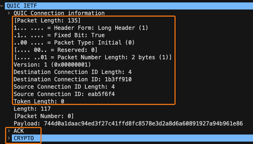
Task: Select the Packet Length: 135 field
Action: (x=47, y=21)
